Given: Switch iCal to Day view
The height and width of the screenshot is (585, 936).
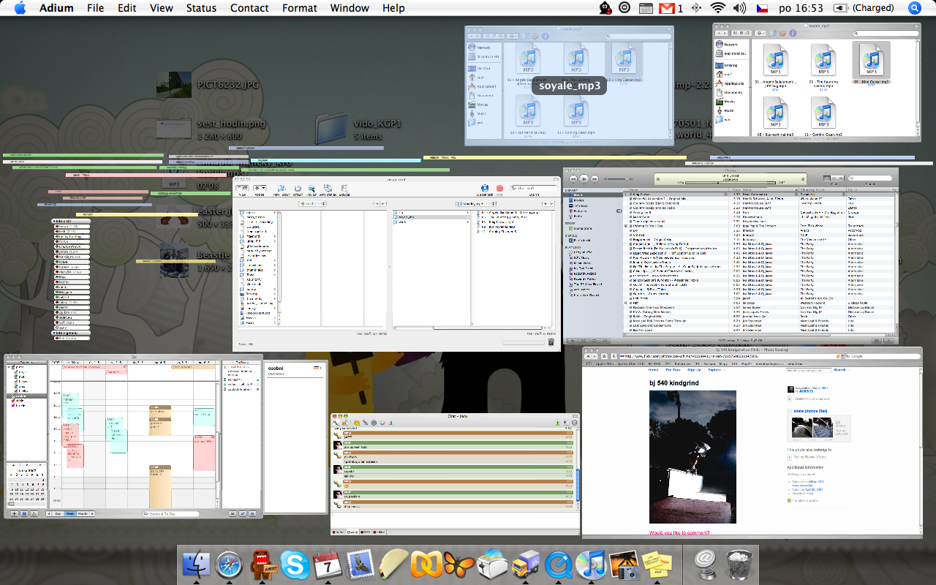Looking at the screenshot, I should pos(58,514).
